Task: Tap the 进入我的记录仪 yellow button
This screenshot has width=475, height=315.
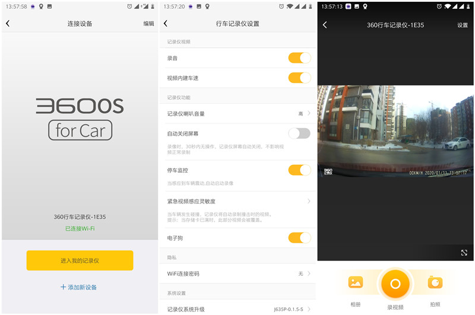Action: [x=80, y=260]
